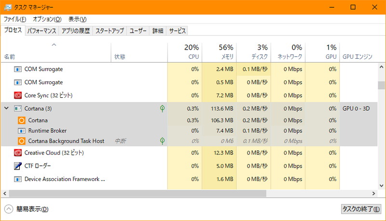Click the 5.0 MB memory value
This screenshot has height=221, width=386.
[225, 166]
